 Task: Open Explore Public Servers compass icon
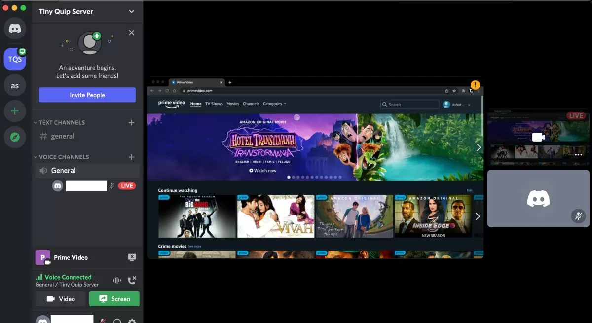pos(15,137)
